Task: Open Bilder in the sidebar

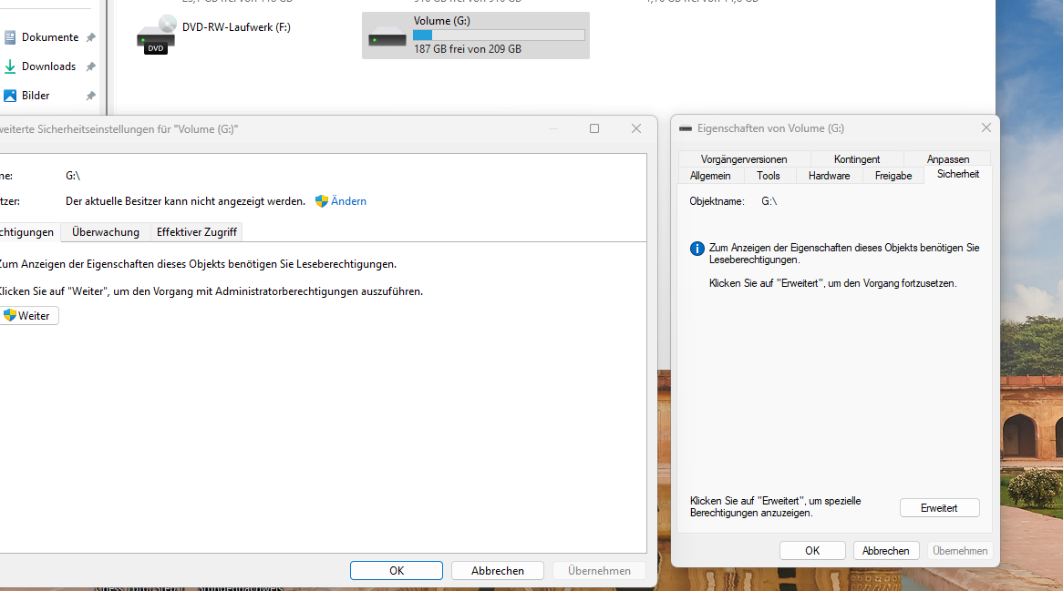Action: point(36,96)
